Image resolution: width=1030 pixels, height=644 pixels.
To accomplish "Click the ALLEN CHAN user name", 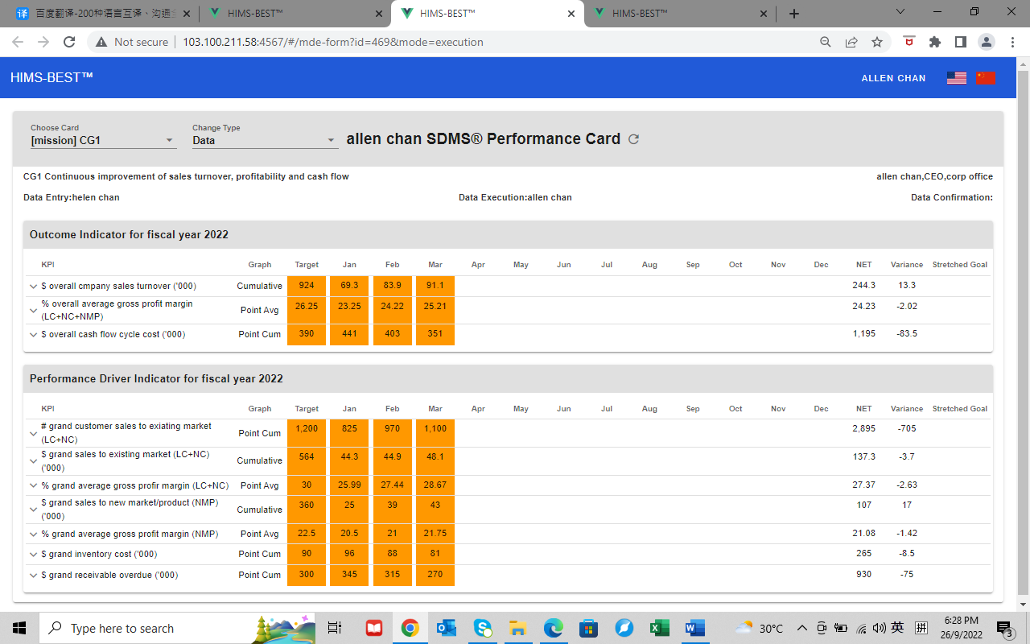I will click(x=893, y=78).
